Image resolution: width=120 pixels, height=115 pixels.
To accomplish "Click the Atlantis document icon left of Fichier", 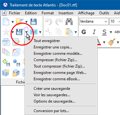I will (x=4, y=13).
